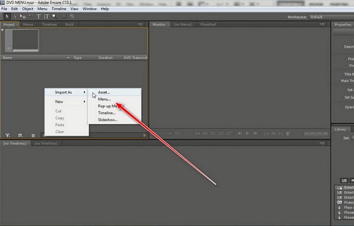Select the Rotate tool
354x226 pixels.
(x=31, y=16)
